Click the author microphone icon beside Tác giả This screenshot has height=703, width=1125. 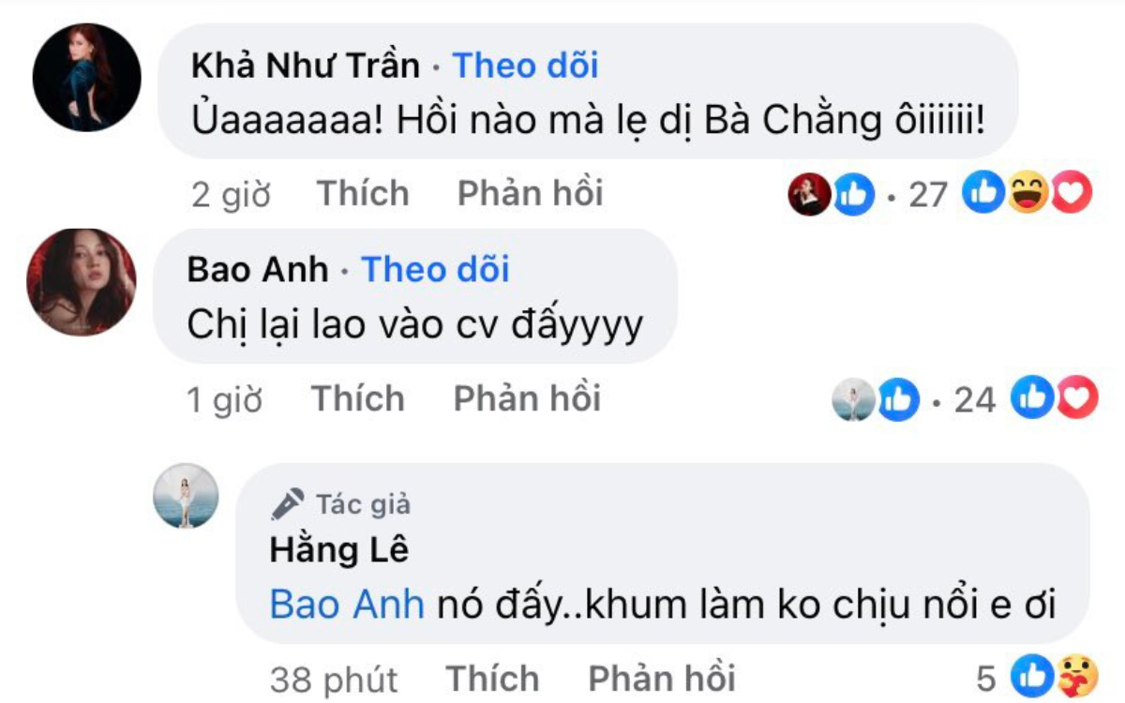point(288,504)
